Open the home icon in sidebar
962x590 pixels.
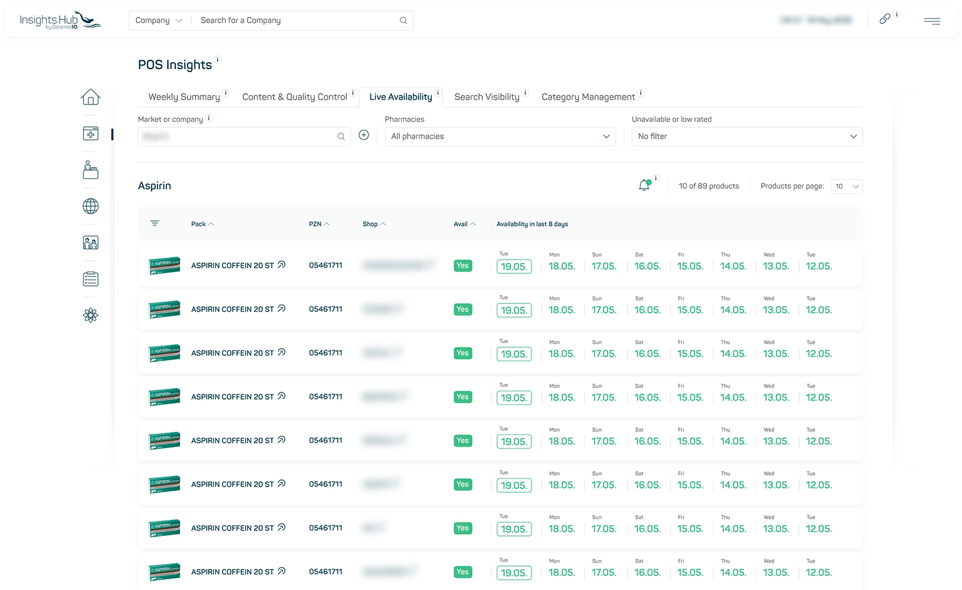[91, 97]
